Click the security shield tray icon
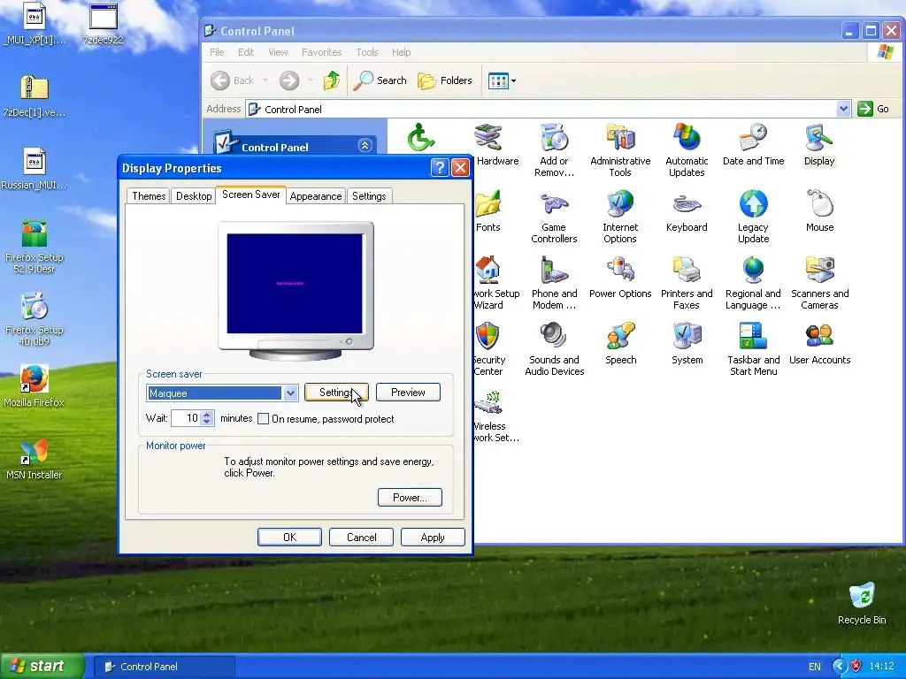 [856, 666]
